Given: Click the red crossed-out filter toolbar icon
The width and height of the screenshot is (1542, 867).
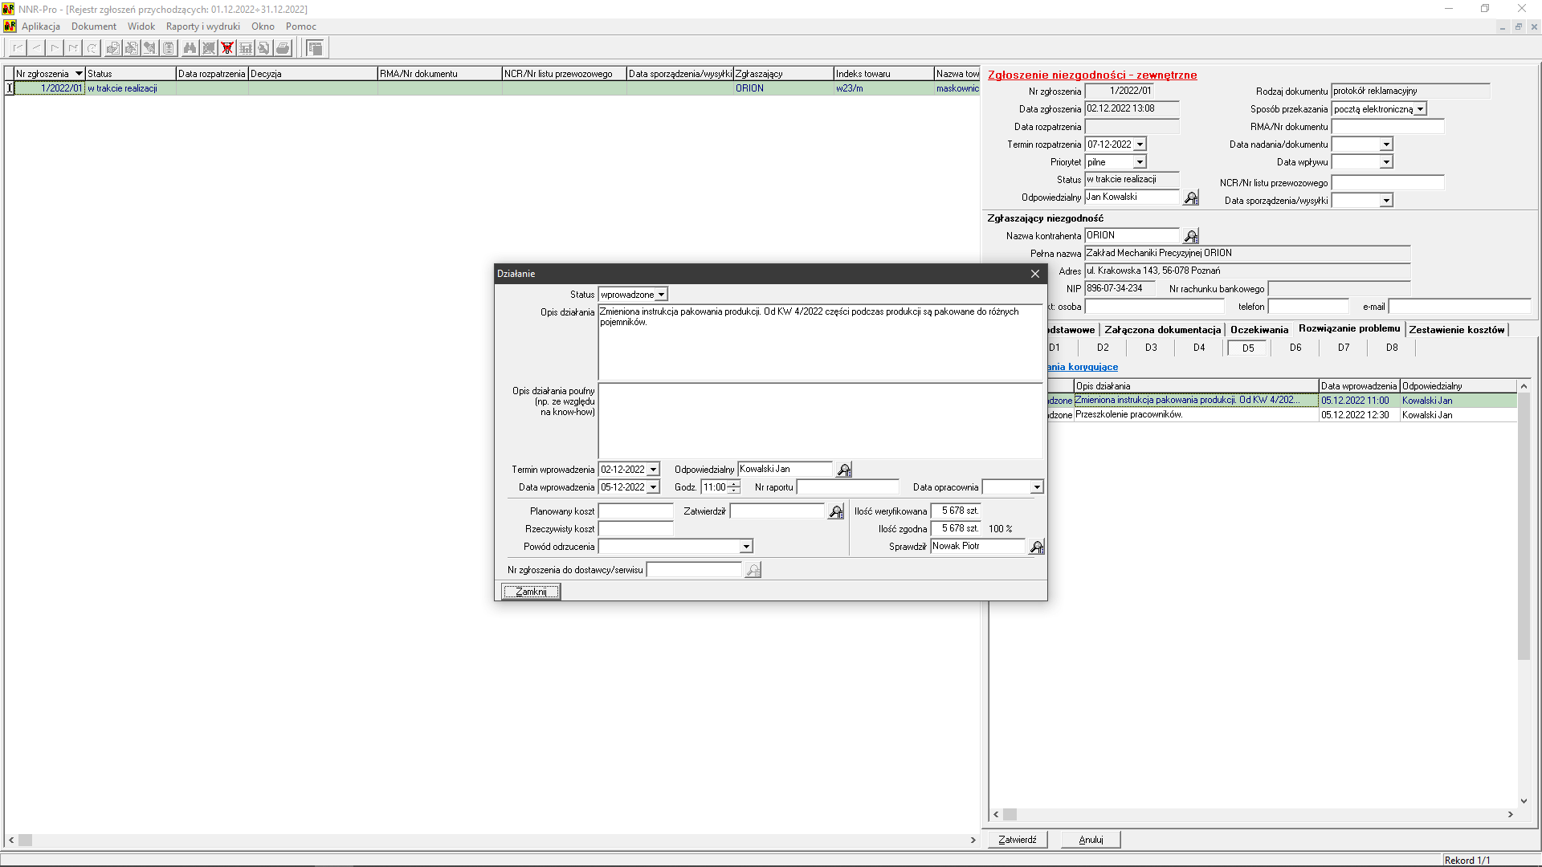Looking at the screenshot, I should click(227, 48).
